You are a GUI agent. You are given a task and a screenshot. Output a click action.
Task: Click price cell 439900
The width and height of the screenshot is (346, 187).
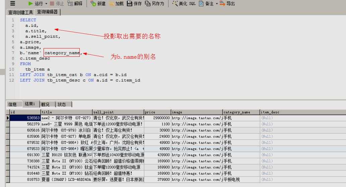[x=157, y=155]
